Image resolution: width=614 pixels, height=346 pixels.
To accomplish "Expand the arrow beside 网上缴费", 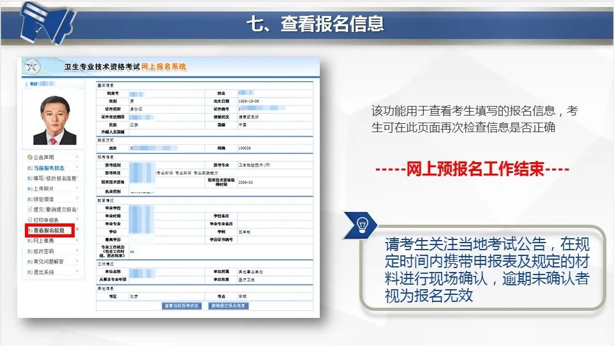I will 77,241.
